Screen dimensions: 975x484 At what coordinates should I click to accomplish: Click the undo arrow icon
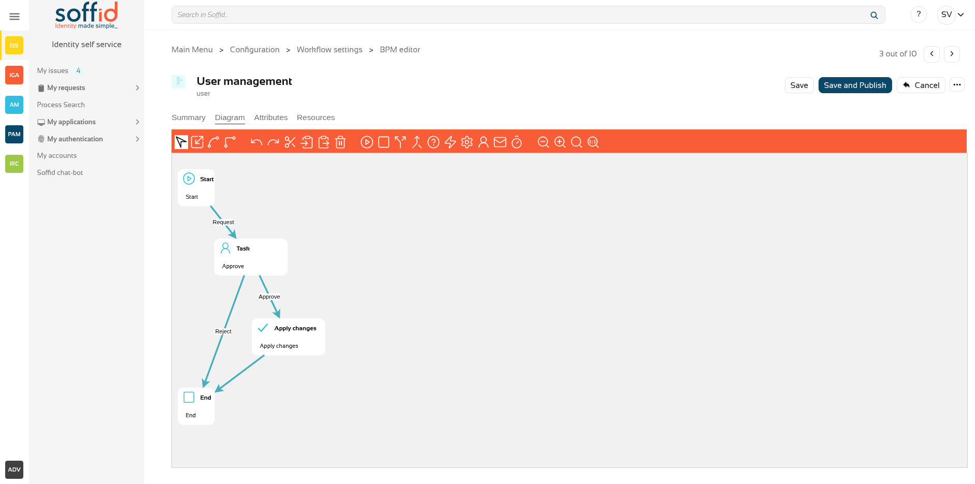click(x=256, y=142)
